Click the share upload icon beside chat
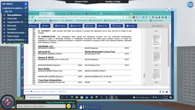 pyautogui.click(x=74, y=106)
